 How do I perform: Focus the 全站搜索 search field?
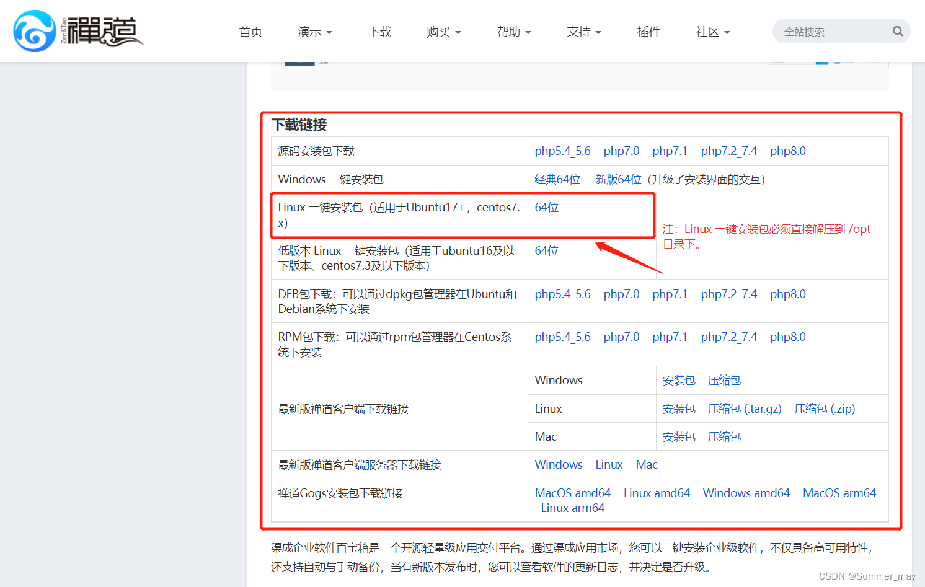pos(841,31)
